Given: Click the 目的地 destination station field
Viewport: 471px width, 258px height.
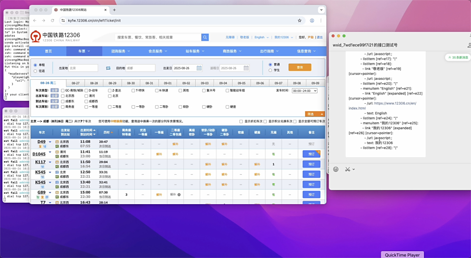Looking at the screenshot, I should (x=140, y=68).
